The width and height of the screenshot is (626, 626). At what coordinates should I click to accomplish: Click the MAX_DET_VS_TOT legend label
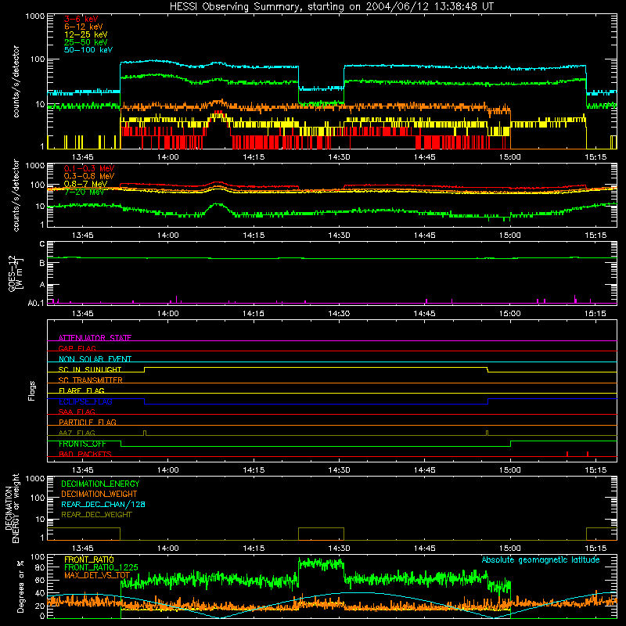pos(97,575)
